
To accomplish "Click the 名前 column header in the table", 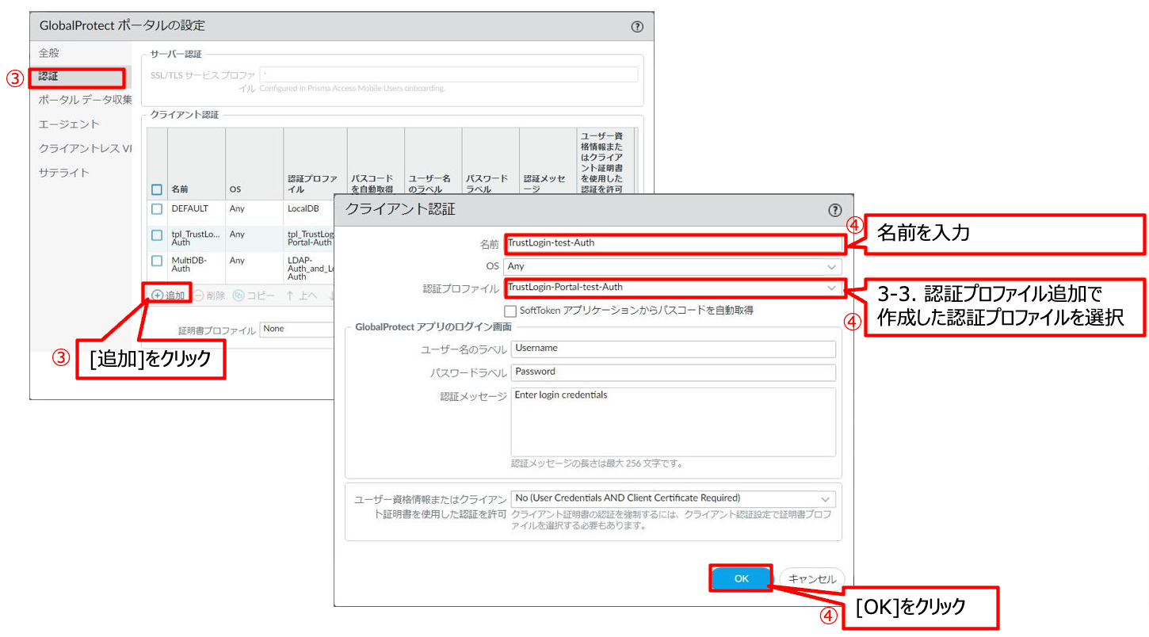I will (x=180, y=190).
